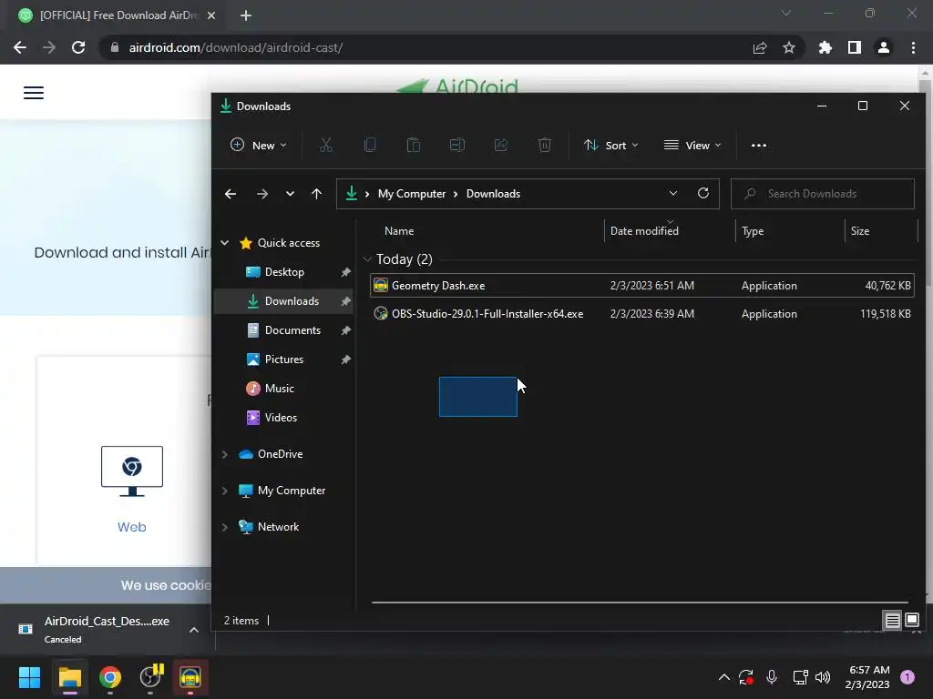Bookmark this page with the star icon
Image resolution: width=933 pixels, height=699 pixels.
point(789,47)
